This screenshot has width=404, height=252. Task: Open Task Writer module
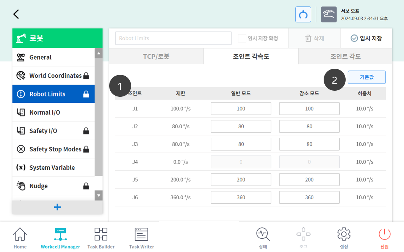click(141, 238)
